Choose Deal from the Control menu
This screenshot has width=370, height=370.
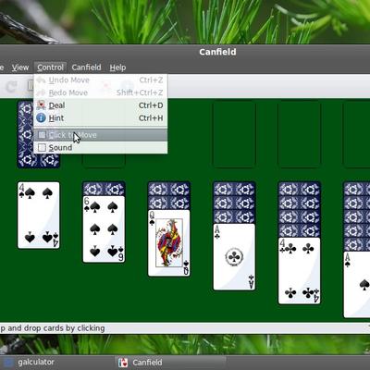101,105
